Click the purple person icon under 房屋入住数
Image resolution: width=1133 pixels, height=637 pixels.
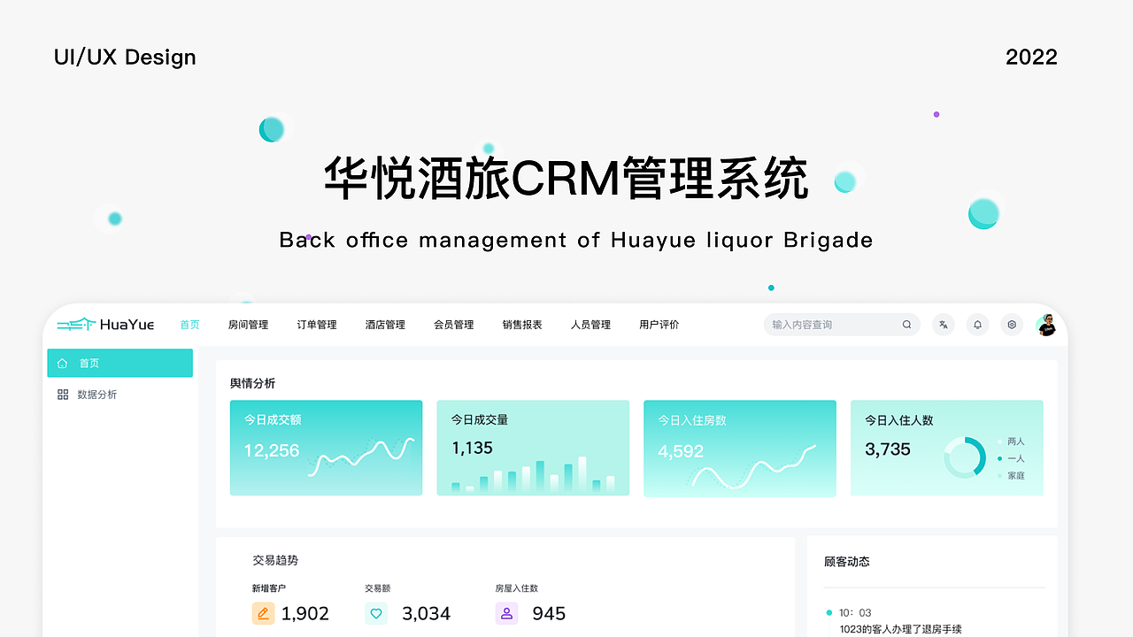tap(506, 613)
